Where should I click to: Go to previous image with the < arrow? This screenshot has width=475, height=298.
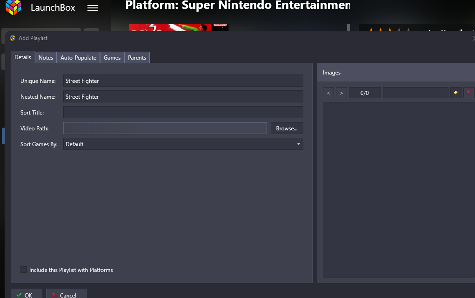coord(328,93)
